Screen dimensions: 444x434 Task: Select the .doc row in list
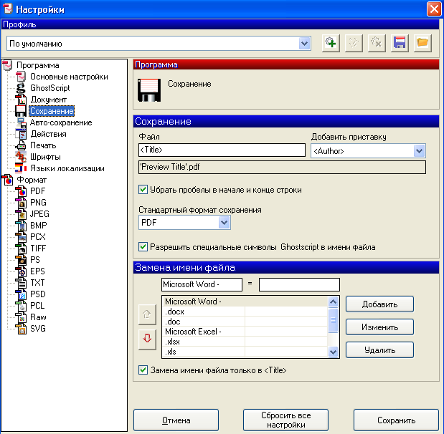click(x=245, y=322)
